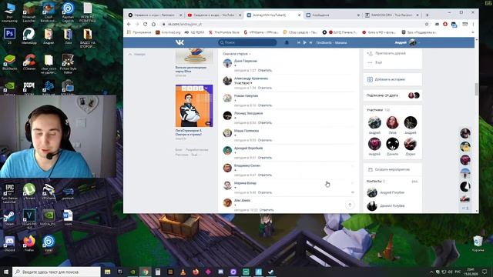Switch to the first browser tab
The image size is (493, 277).
pos(154,15)
